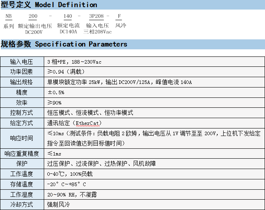265x210 pixels.
Task: Select the 过压保护、过流保护 protection cell
Action: point(154,163)
